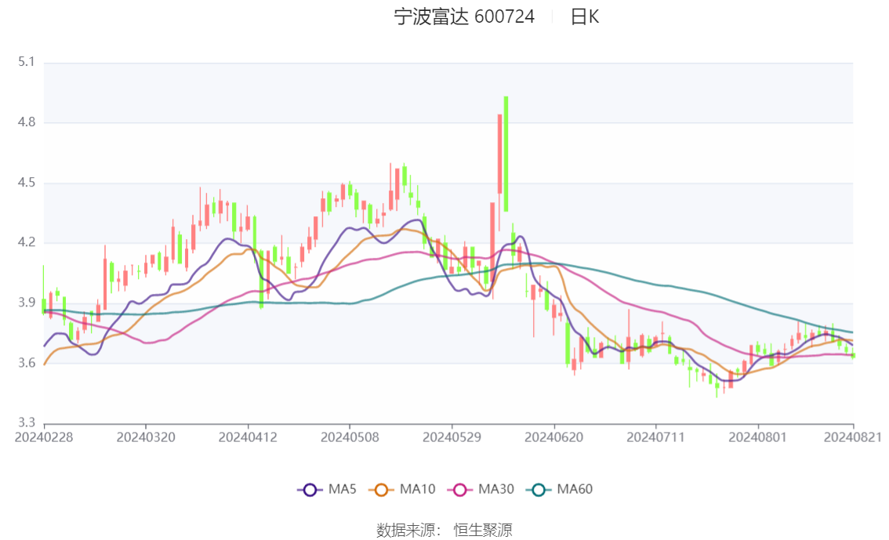Click y-axis value 4.2
The width and height of the screenshot is (889, 540).
[26, 242]
